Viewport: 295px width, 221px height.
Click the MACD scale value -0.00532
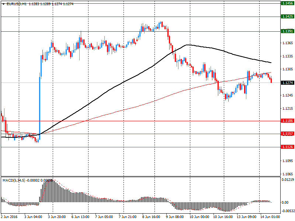(x=288, y=211)
